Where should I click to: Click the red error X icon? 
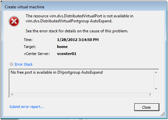tap(14, 21)
